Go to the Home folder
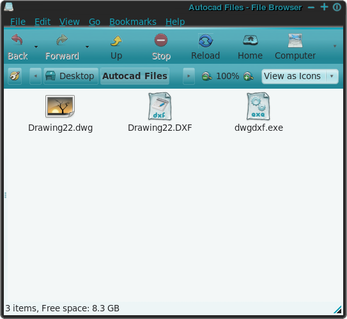Viewport: 347px width, 319px height. point(251,47)
